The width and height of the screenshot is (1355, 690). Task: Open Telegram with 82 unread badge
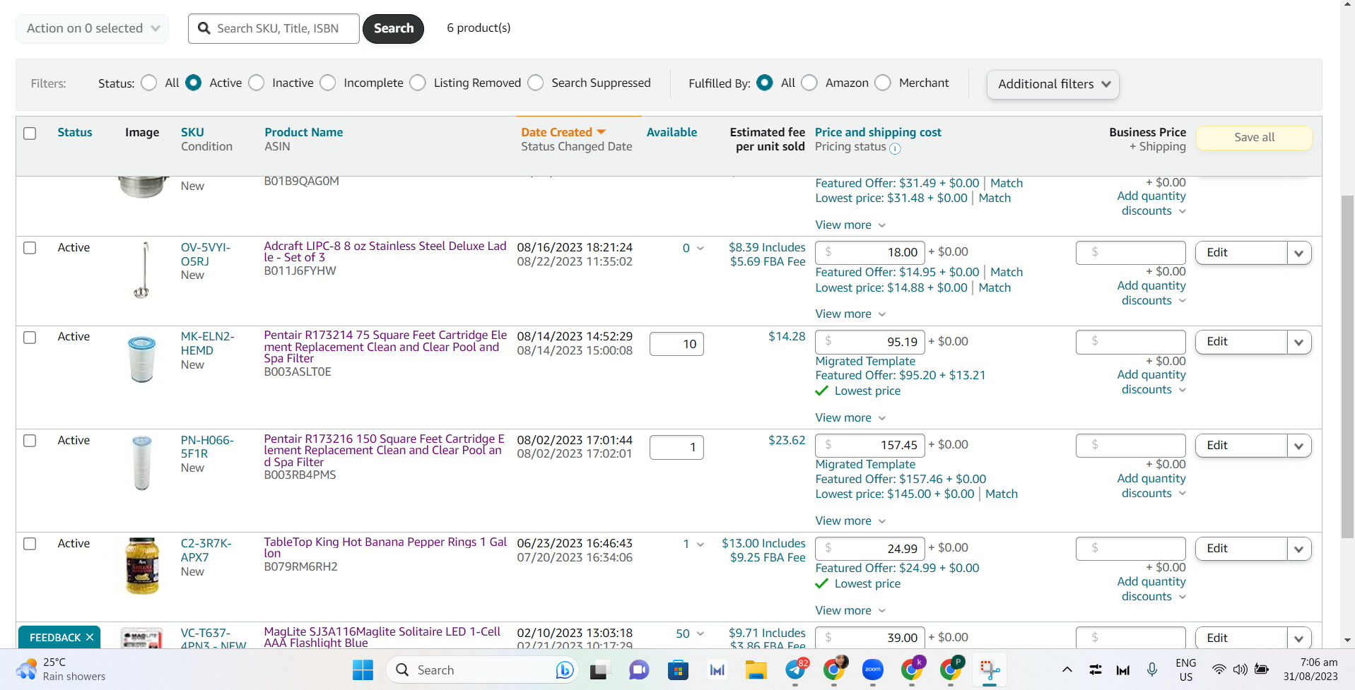(x=796, y=668)
